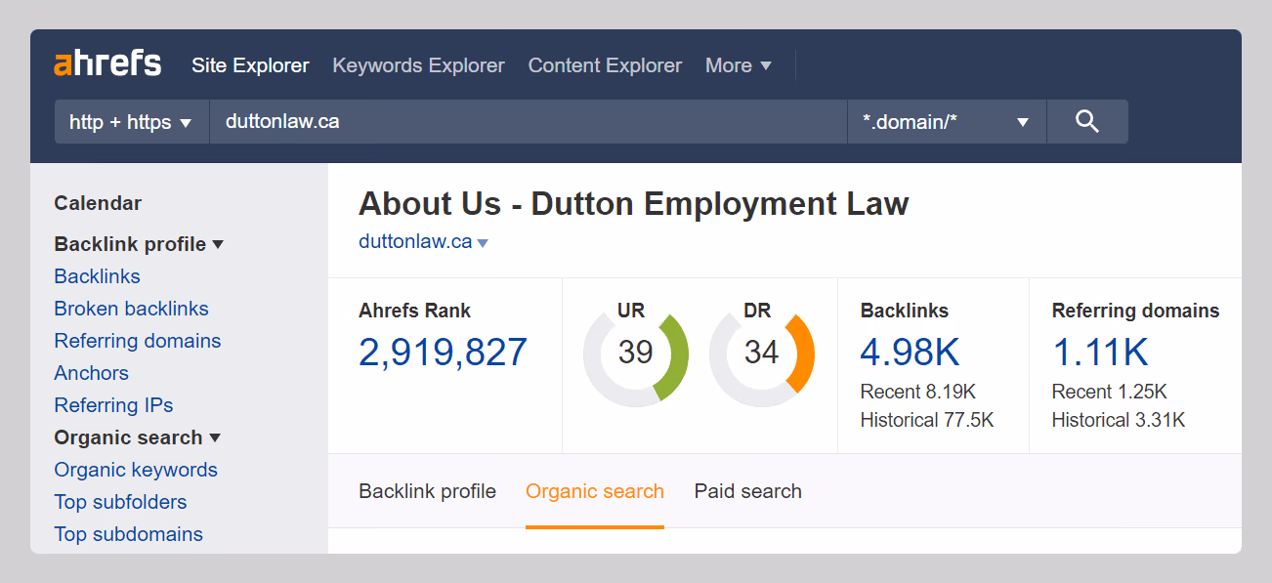
Task: Open Top subfolders report
Action: [x=120, y=502]
